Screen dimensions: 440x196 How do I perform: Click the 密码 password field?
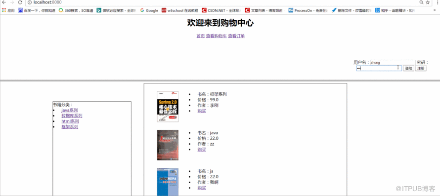point(379,68)
